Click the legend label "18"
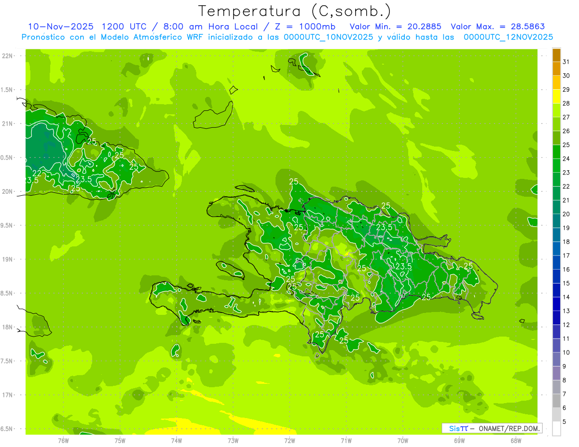The image size is (579, 447). click(x=566, y=242)
